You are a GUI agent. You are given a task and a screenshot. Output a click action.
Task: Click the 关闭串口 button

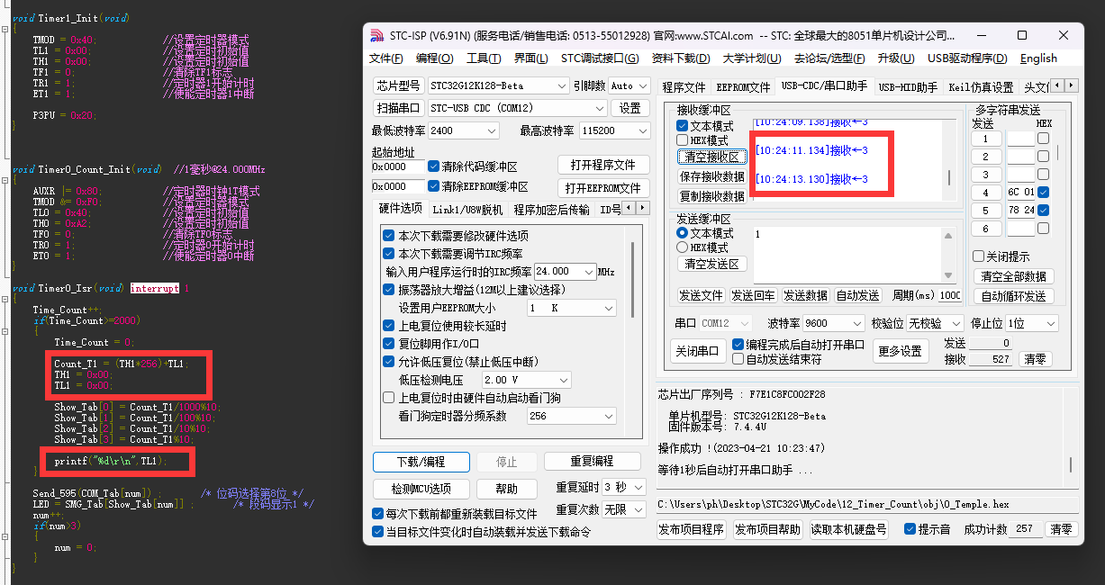[x=699, y=351]
